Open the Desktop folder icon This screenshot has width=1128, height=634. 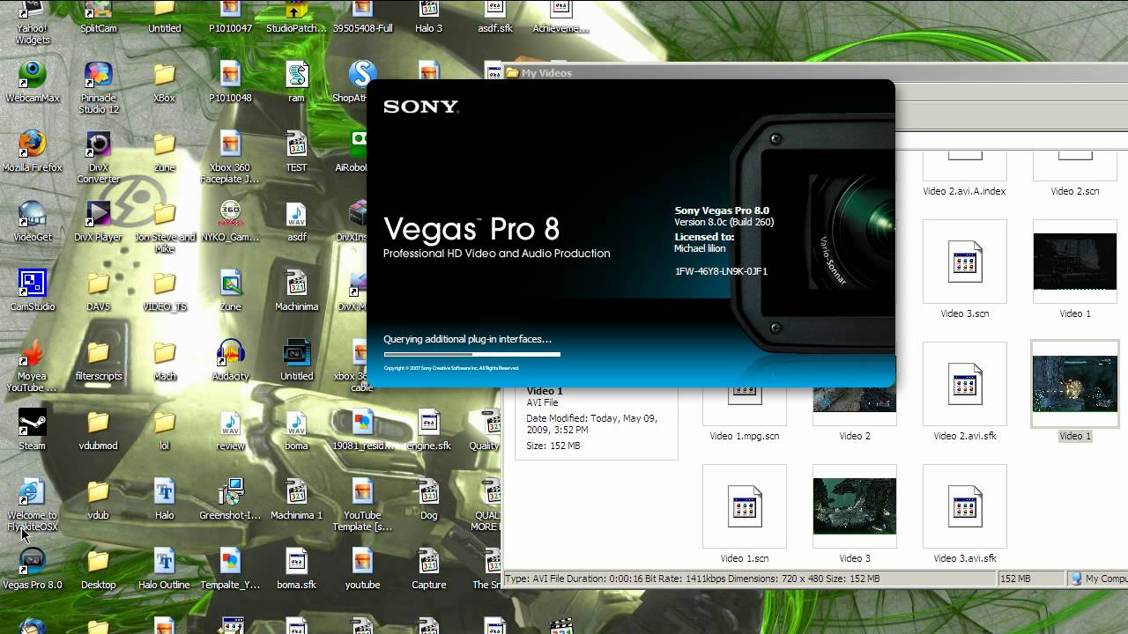[98, 568]
